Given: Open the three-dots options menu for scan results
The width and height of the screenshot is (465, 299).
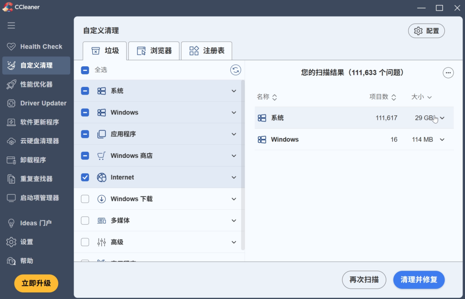Looking at the screenshot, I should [x=448, y=73].
